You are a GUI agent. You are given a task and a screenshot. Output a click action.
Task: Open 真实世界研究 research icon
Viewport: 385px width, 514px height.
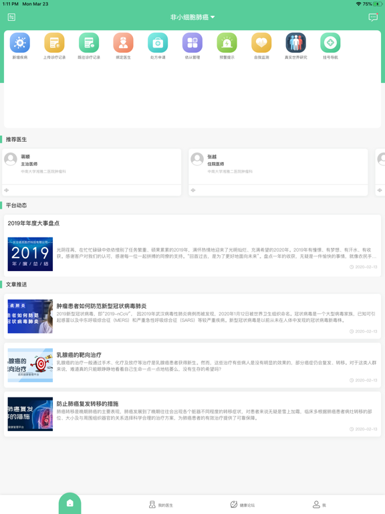(296, 43)
